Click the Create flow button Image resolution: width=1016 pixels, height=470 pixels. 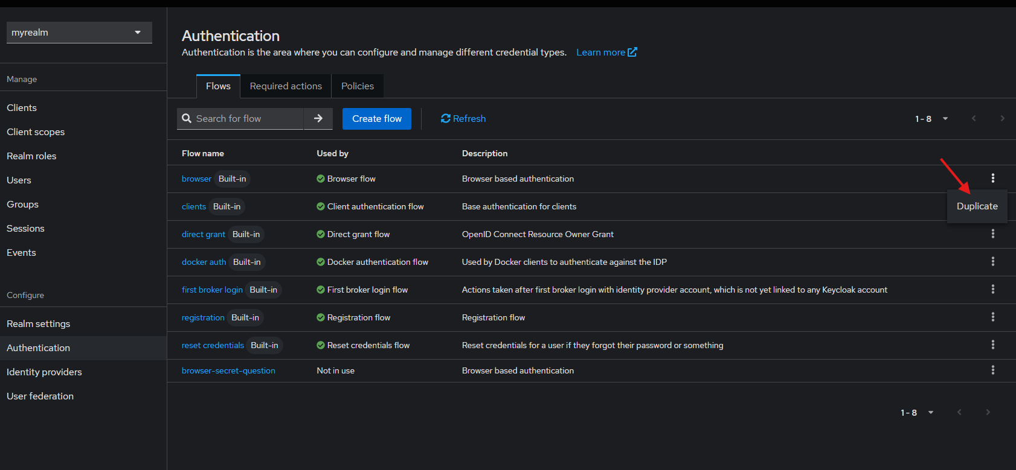coord(377,119)
